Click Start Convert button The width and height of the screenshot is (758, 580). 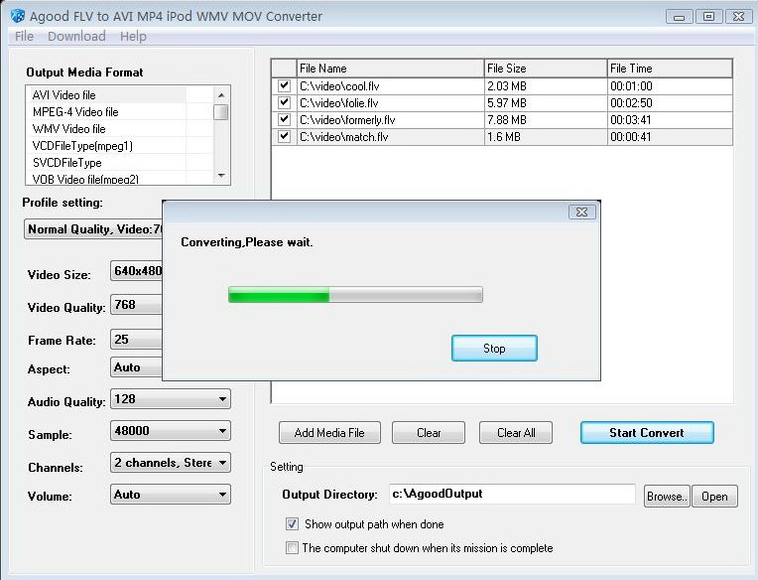point(647,432)
